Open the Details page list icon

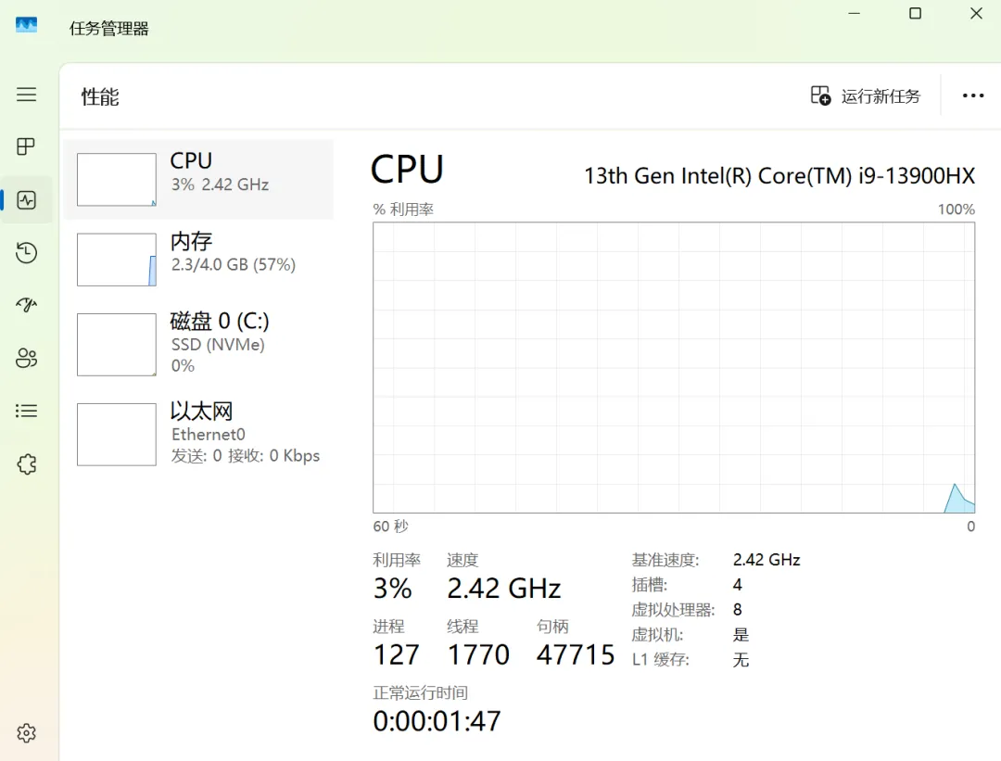[26, 411]
